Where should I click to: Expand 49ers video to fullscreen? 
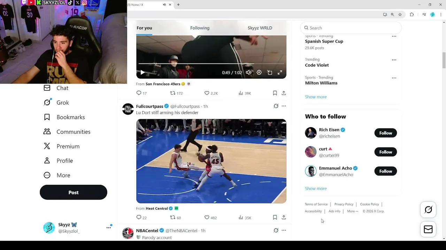280,73
